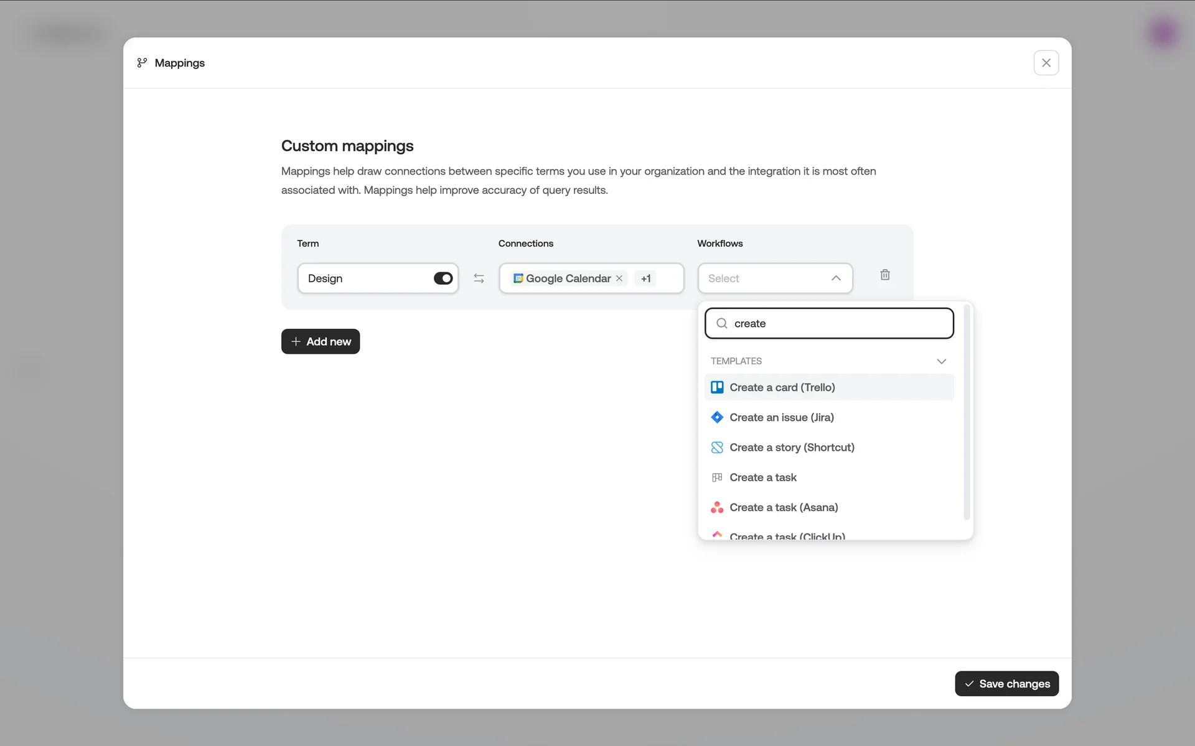Click the Asana three-dot icon
Viewport: 1195px width, 746px height.
(717, 507)
